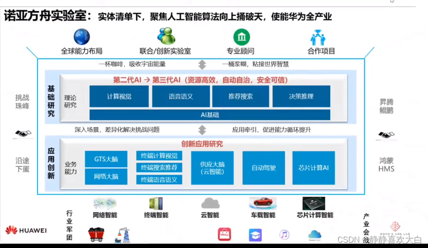Click the 专业顾问 label
This screenshot has width=428, height=248.
[x=241, y=51]
